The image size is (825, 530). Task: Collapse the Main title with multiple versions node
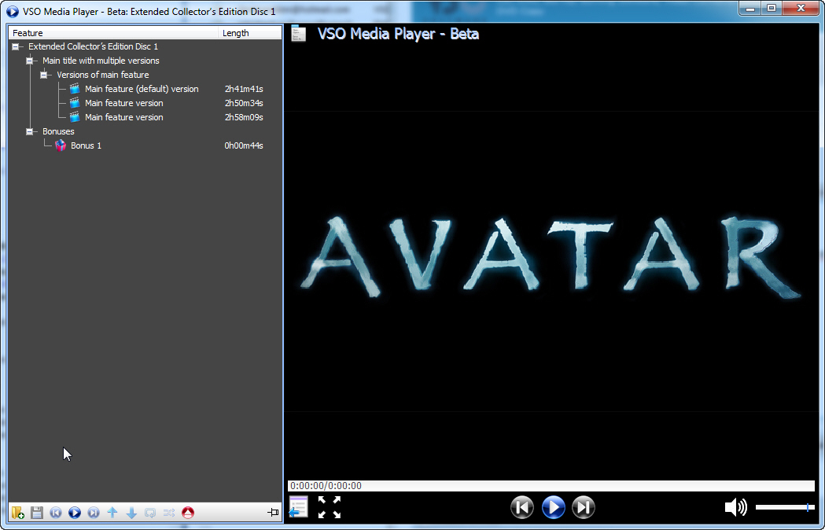[x=30, y=61]
